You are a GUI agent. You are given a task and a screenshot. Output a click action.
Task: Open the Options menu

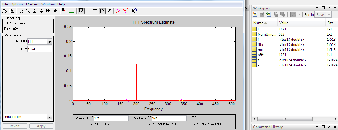(x=17, y=4)
